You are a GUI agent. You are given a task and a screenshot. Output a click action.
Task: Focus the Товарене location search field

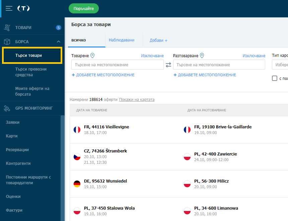(118, 65)
